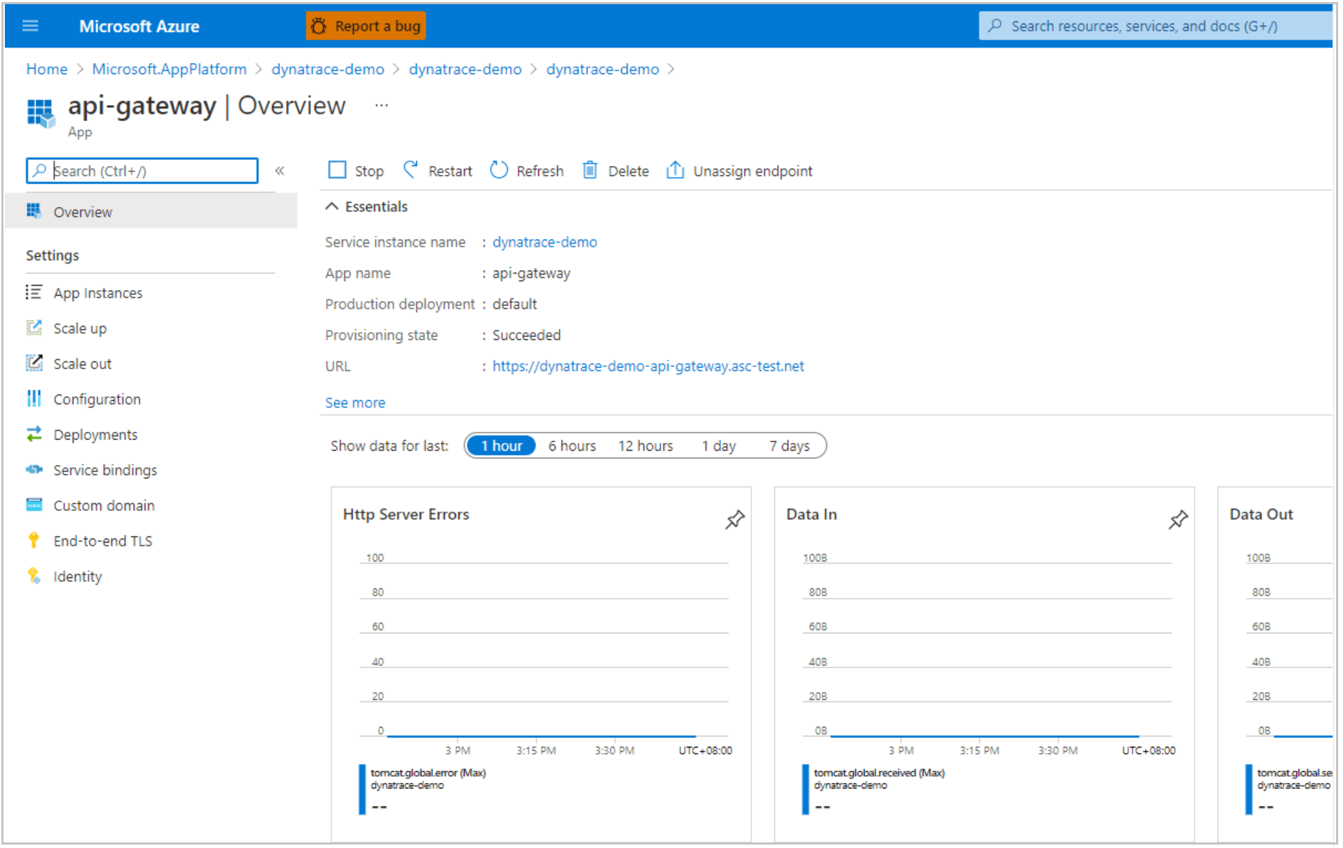This screenshot has height=848, width=1343.
Task: Click inside the search resources field
Action: coord(1150,26)
